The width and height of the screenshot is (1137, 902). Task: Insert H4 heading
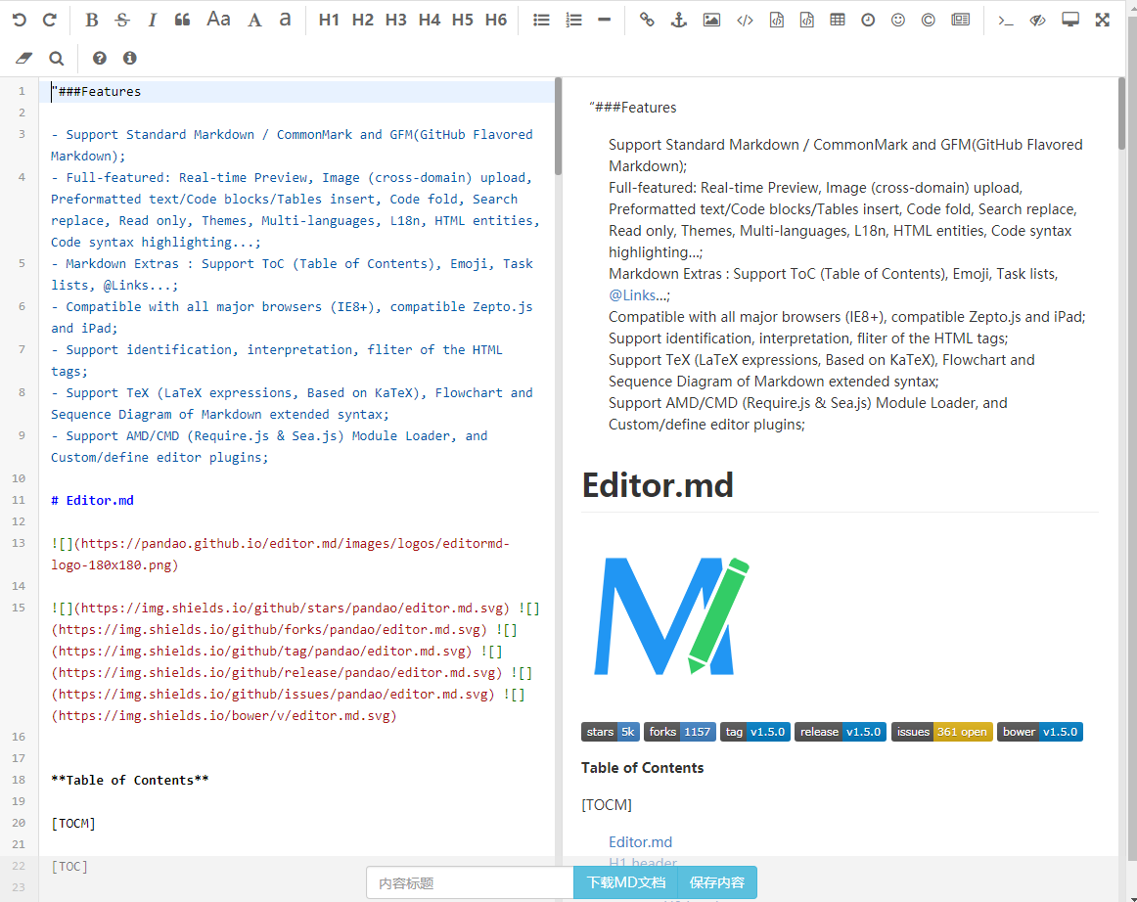coord(430,20)
